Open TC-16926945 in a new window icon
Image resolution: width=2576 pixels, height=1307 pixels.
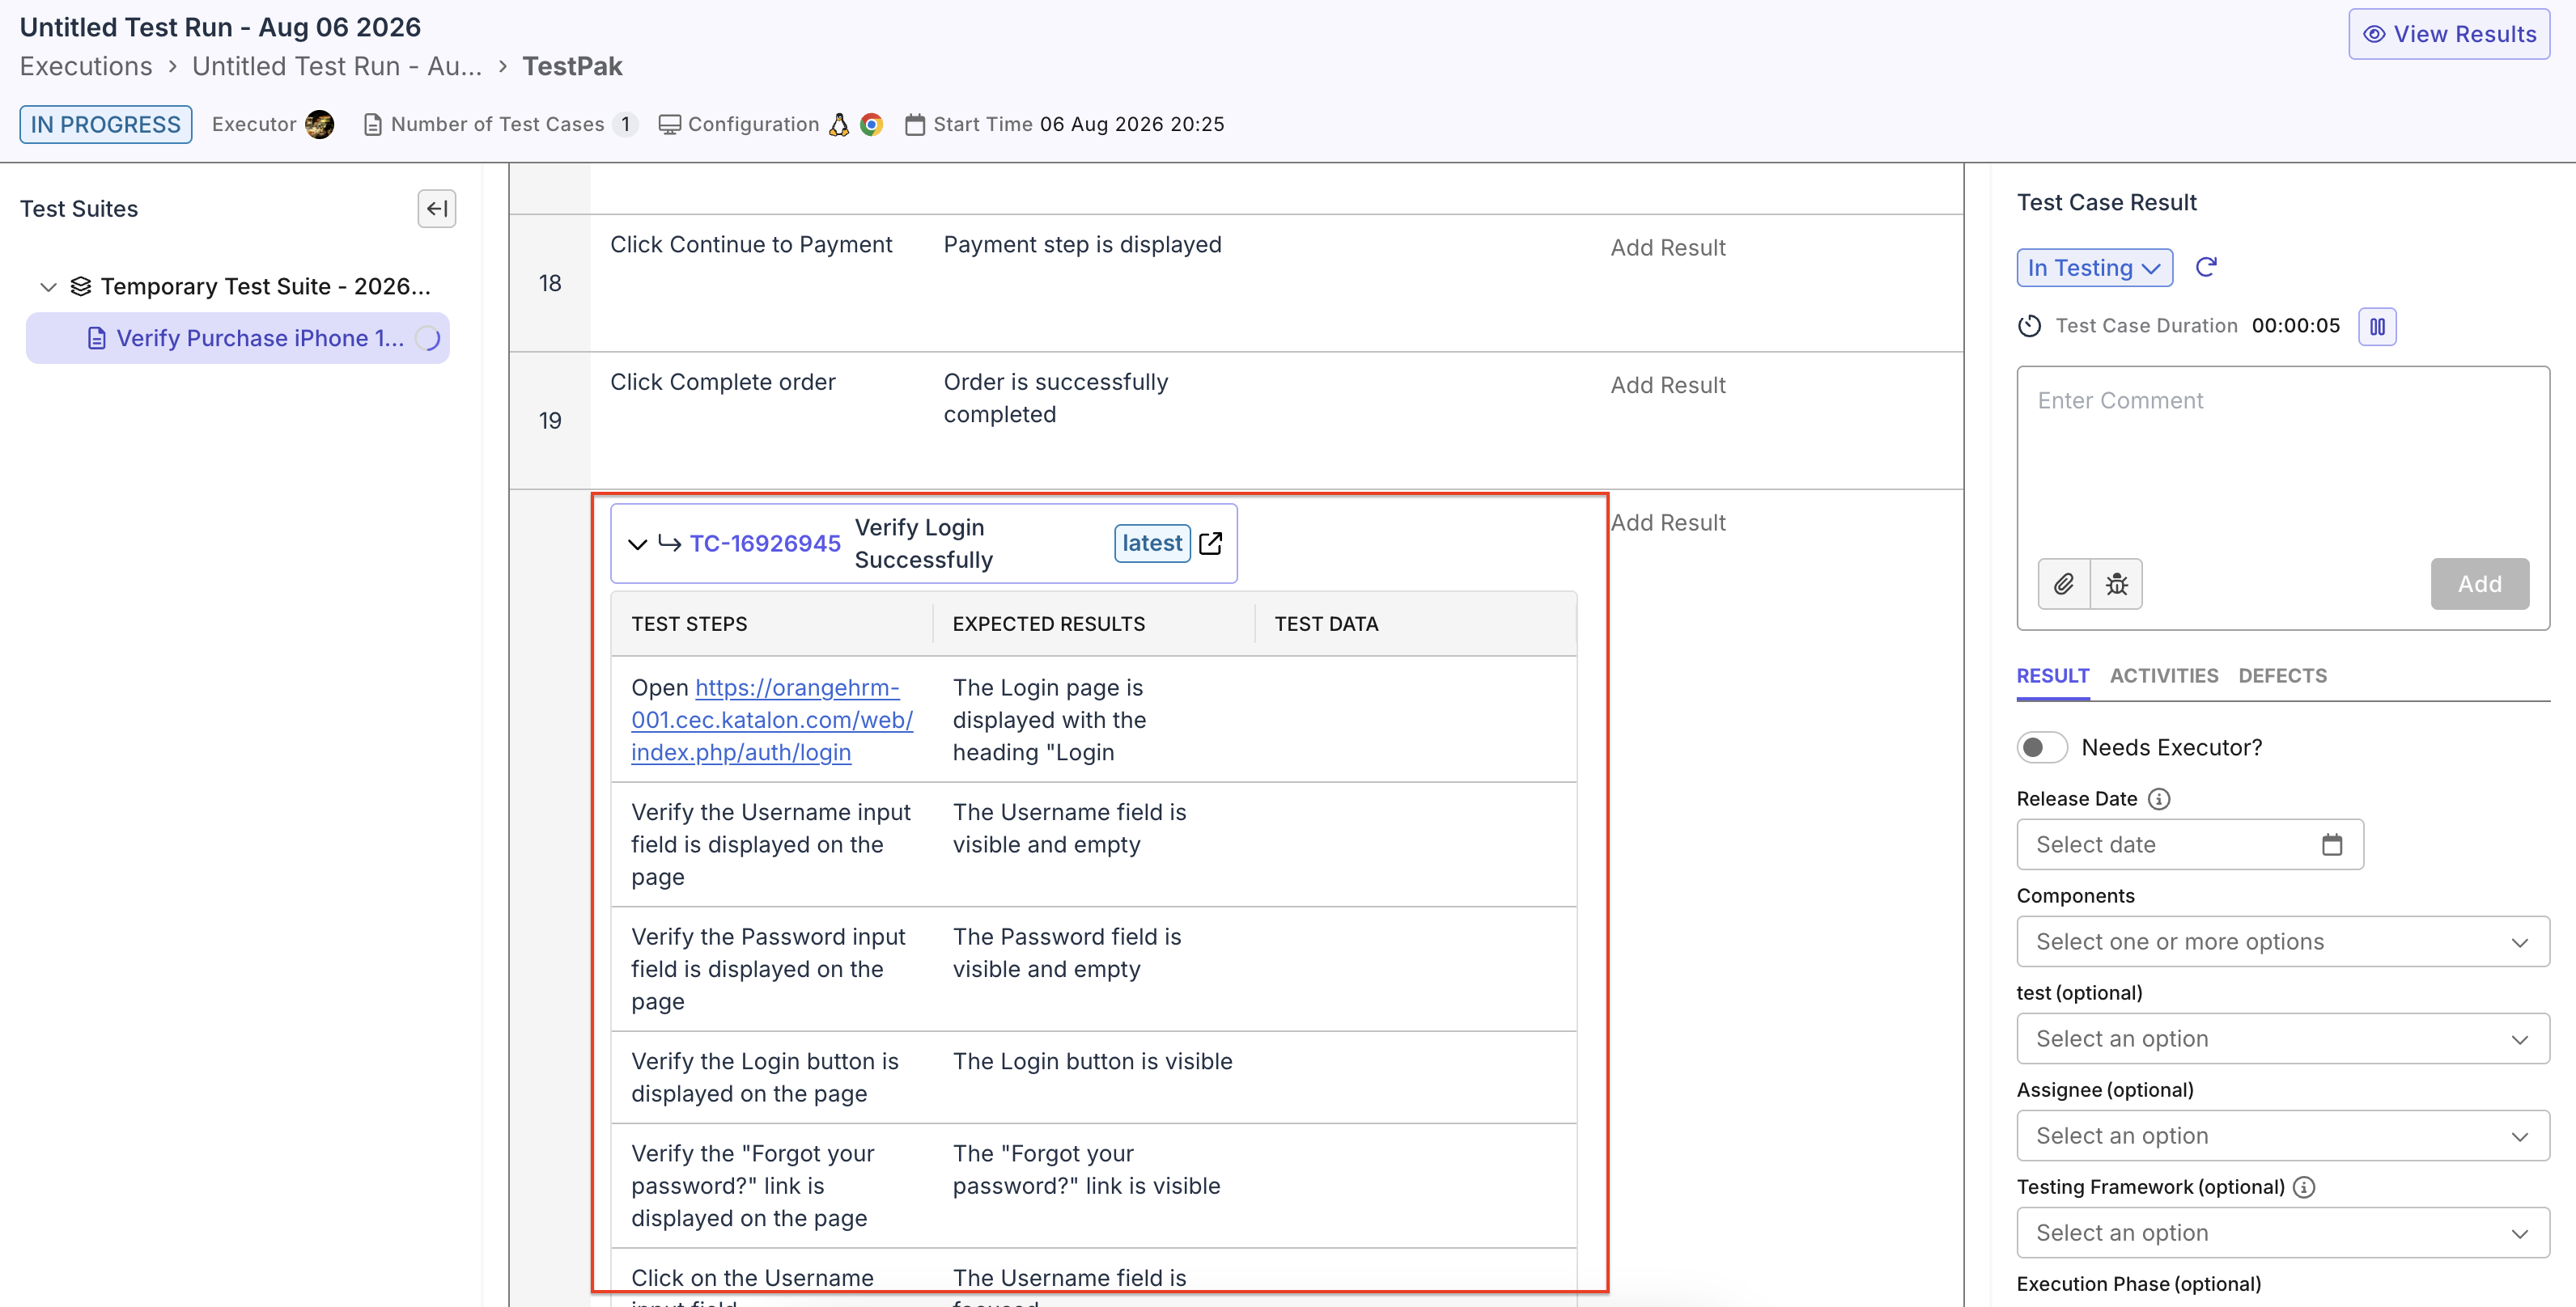click(1210, 543)
